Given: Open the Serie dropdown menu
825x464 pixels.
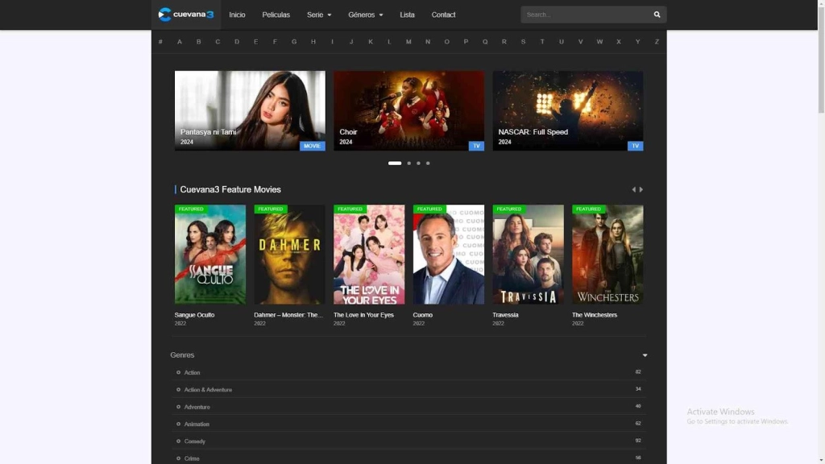Looking at the screenshot, I should click(319, 14).
